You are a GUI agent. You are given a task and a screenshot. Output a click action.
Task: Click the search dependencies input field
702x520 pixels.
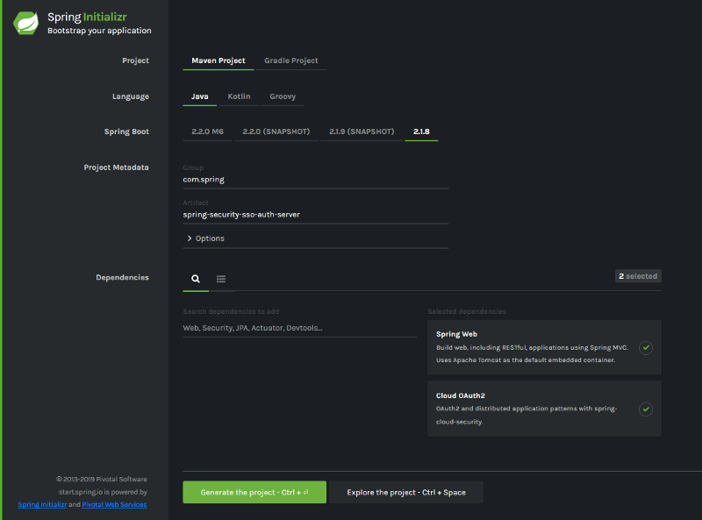click(299, 328)
